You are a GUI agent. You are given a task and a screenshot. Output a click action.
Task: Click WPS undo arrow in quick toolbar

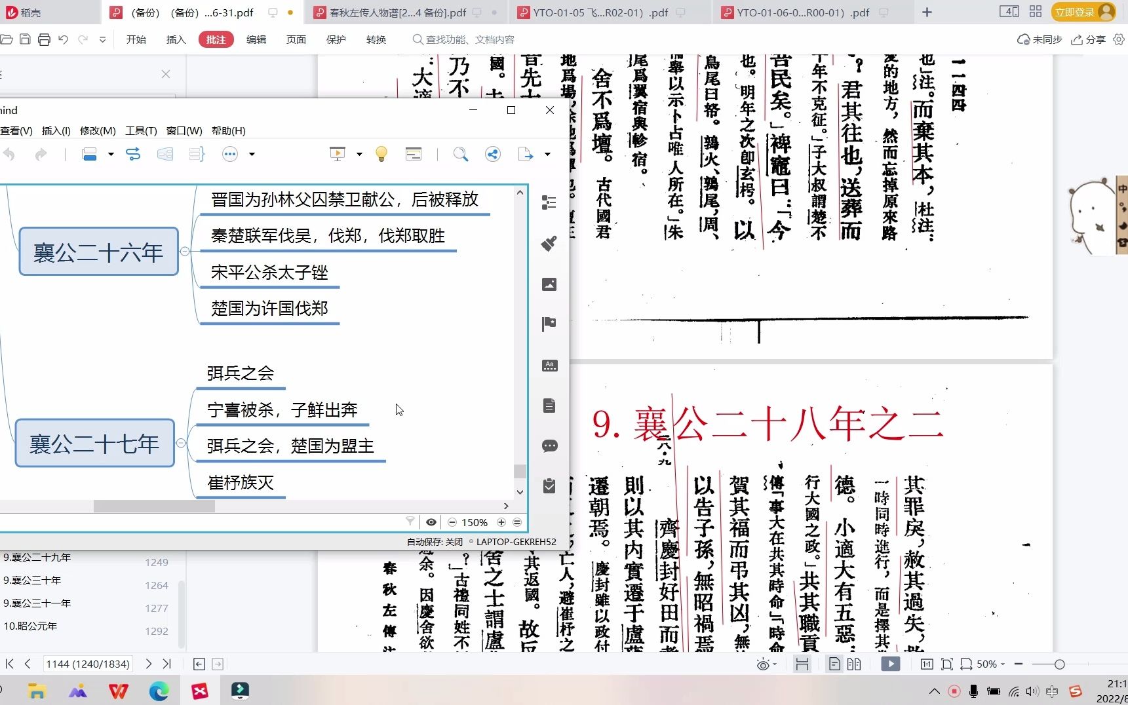coord(63,40)
